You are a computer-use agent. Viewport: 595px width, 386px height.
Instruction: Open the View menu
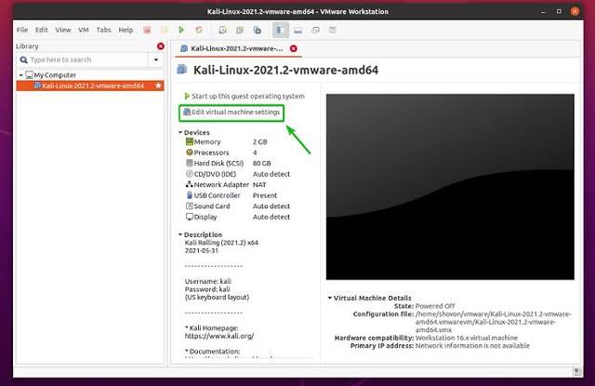63,30
